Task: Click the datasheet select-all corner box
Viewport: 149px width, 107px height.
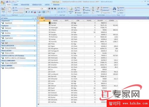Action: click(x=38, y=20)
